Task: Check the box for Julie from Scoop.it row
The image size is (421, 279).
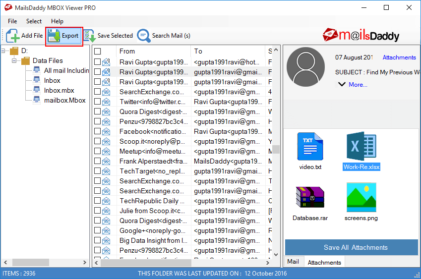Action: point(98,211)
